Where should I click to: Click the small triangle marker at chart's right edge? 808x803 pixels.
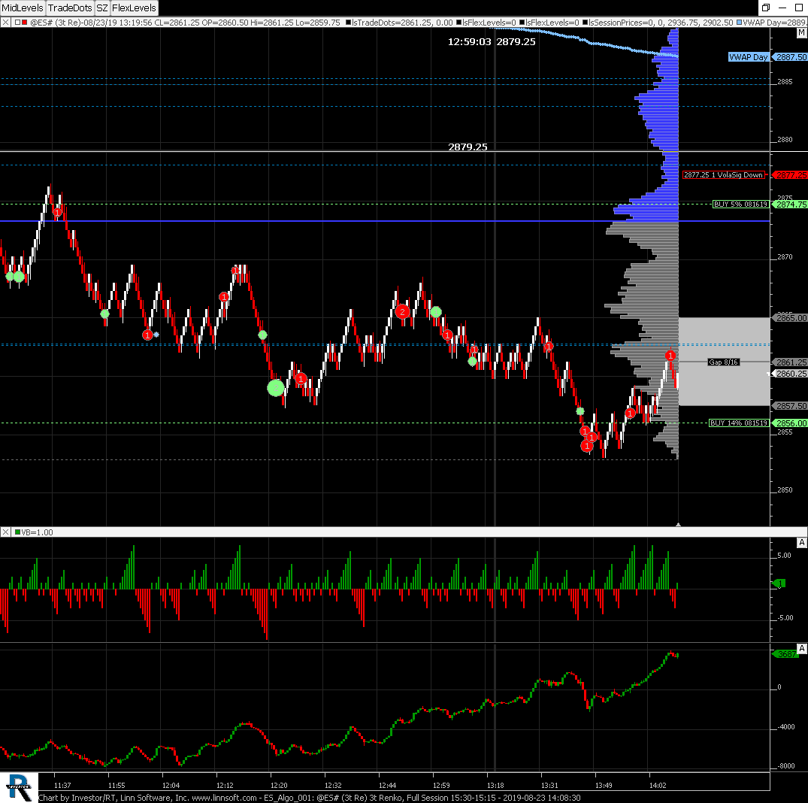click(x=678, y=524)
